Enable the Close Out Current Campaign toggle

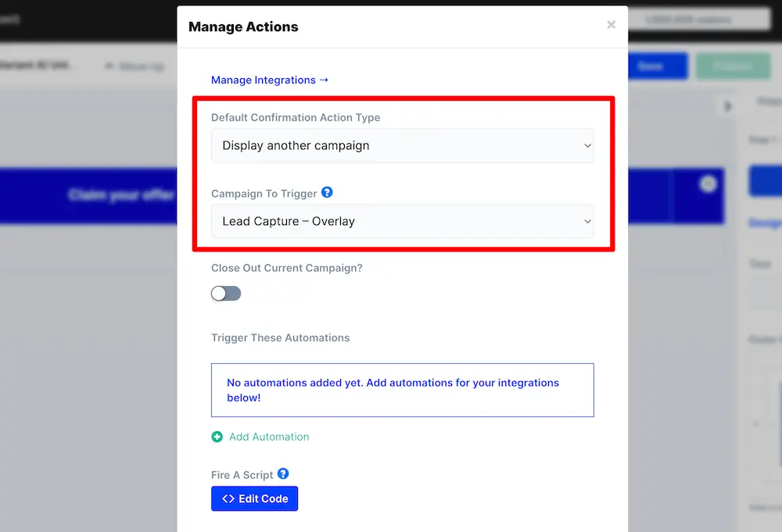coord(225,293)
